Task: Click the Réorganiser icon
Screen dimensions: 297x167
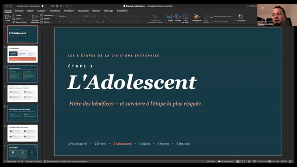Action: click(196, 17)
